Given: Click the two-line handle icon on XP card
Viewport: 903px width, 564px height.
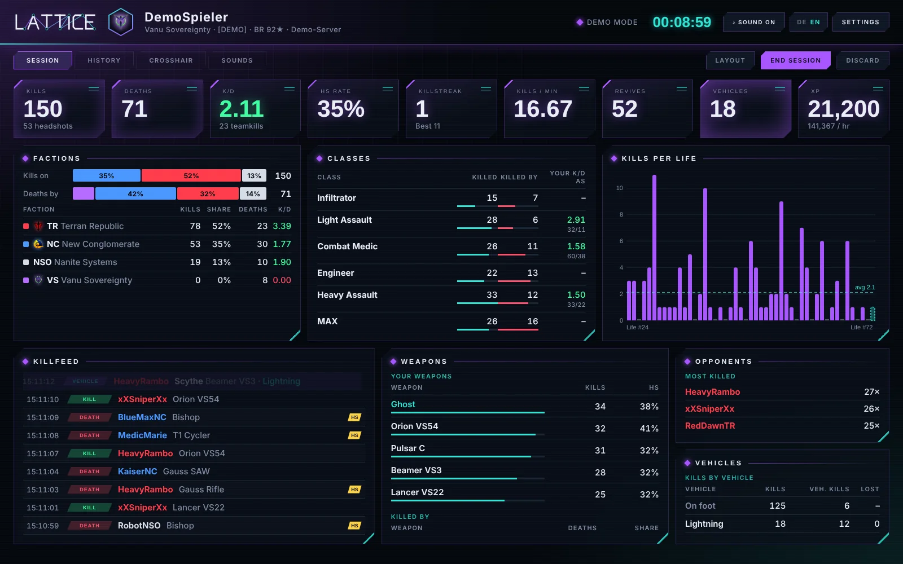Looking at the screenshot, I should [878, 89].
